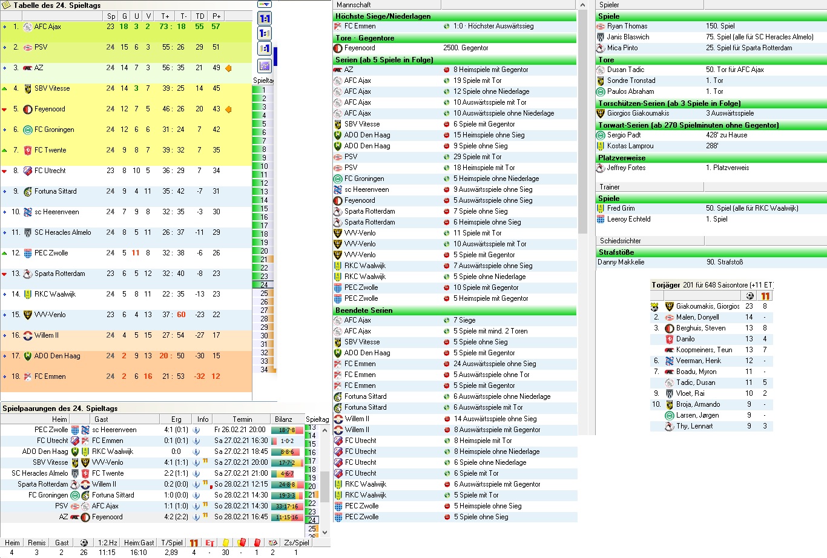The width and height of the screenshot is (827, 558).
Task: Open info icon for FC Utrecht vs FC Emmen
Action: tap(196, 441)
